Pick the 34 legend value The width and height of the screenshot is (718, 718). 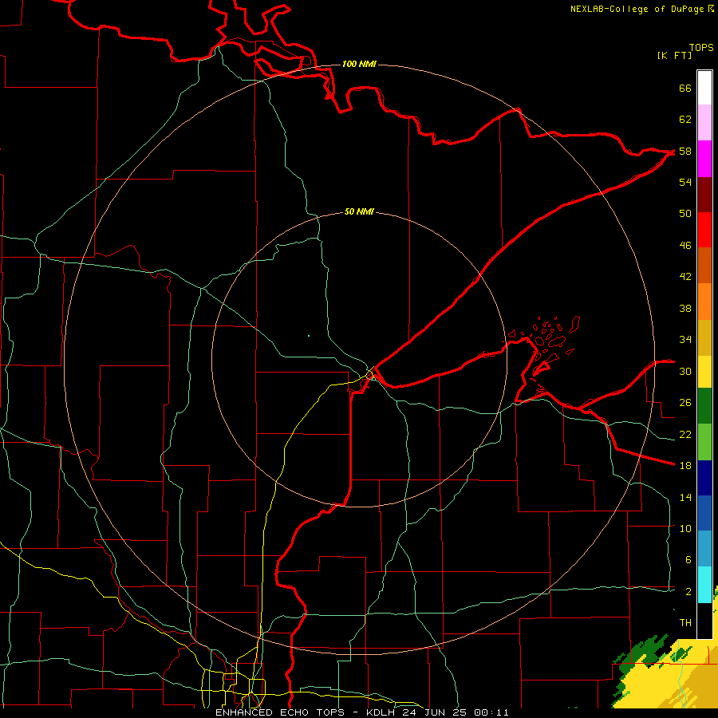click(x=685, y=339)
